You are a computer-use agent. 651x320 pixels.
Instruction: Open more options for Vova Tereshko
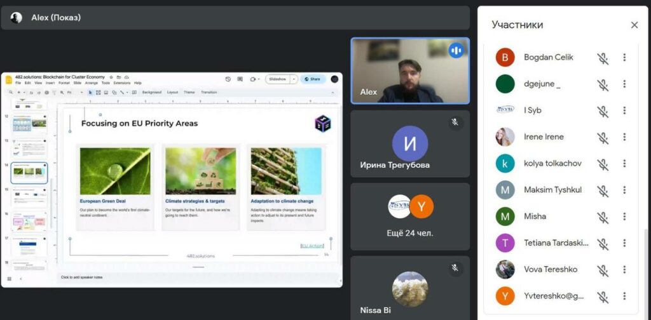[x=624, y=269]
